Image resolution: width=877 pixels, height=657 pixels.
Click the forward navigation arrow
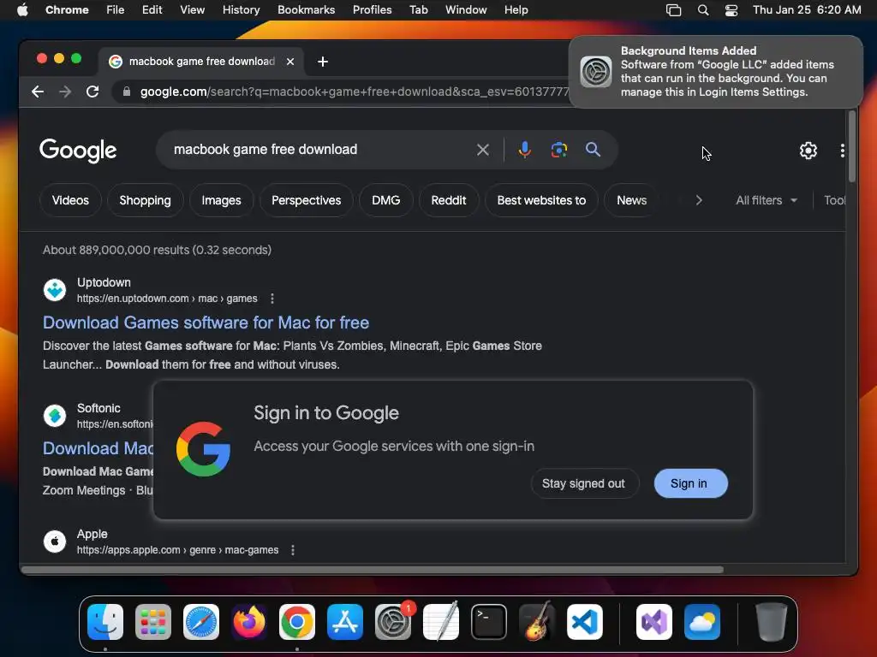pos(65,92)
